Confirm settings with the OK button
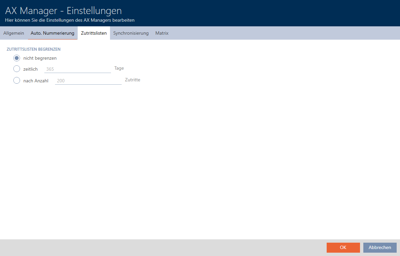The width and height of the screenshot is (400, 256). click(x=343, y=247)
